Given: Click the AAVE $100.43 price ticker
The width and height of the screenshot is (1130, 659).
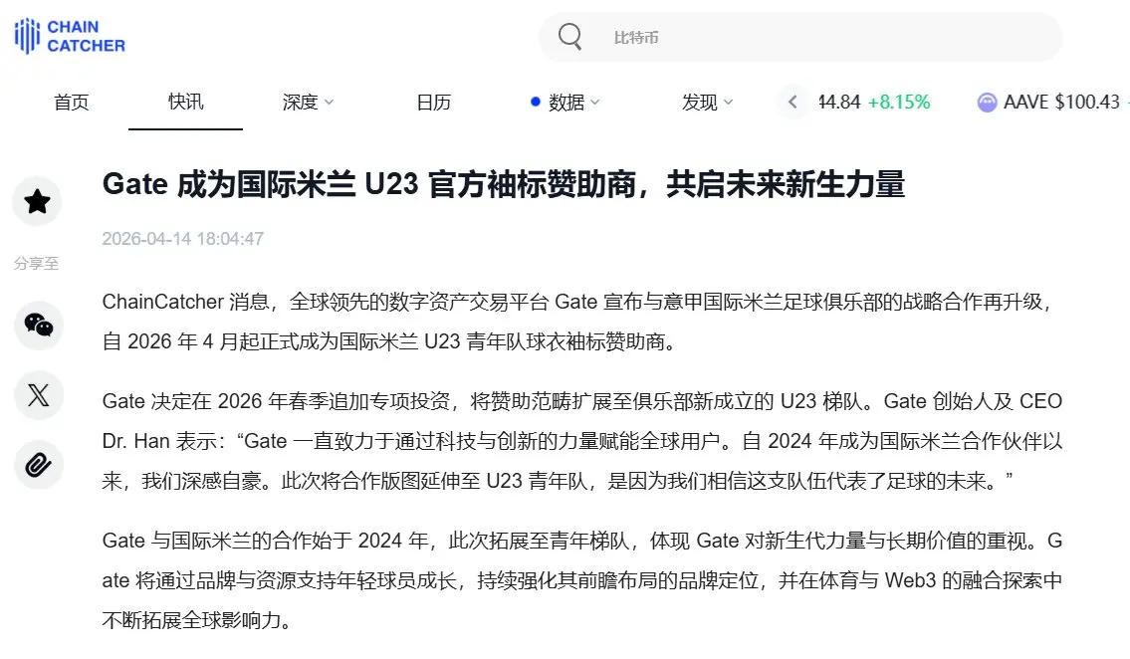Looking at the screenshot, I should [1061, 103].
